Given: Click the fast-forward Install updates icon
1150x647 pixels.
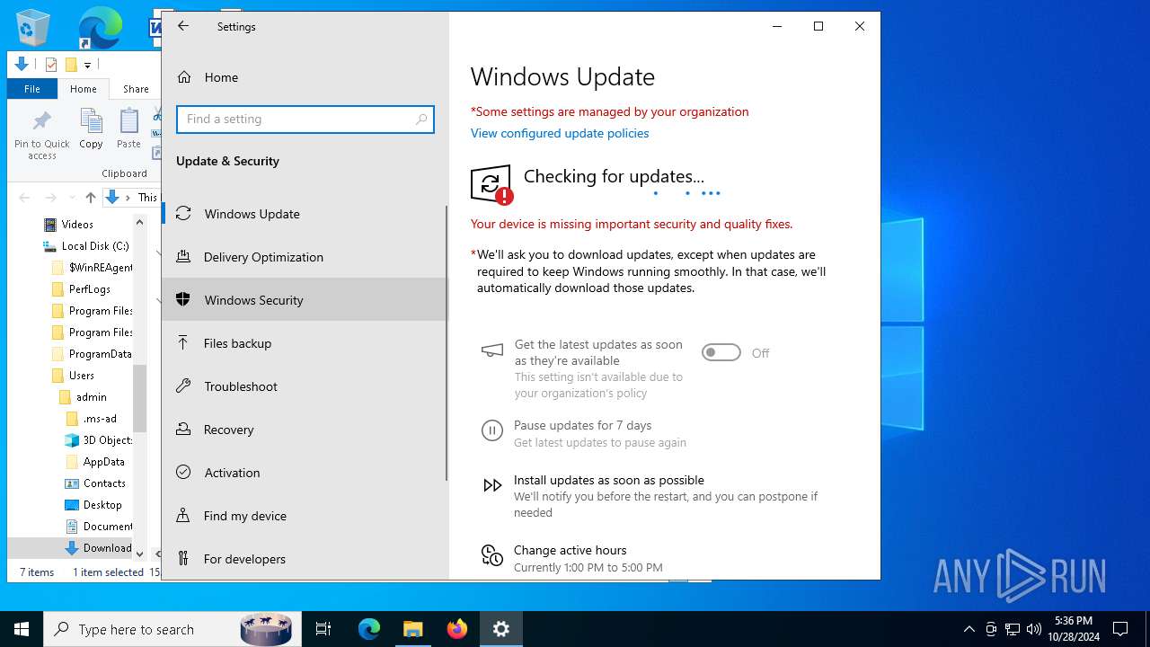Looking at the screenshot, I should point(492,486).
